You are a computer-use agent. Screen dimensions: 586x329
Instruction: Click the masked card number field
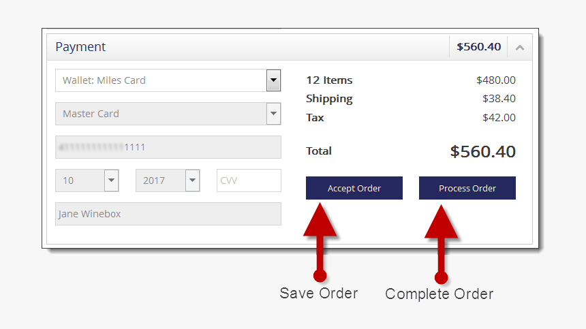pyautogui.click(x=168, y=147)
